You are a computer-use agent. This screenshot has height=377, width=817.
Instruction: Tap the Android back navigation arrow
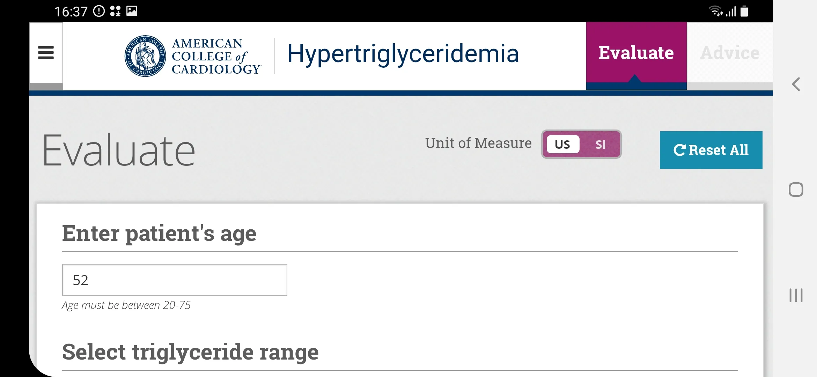pyautogui.click(x=796, y=84)
